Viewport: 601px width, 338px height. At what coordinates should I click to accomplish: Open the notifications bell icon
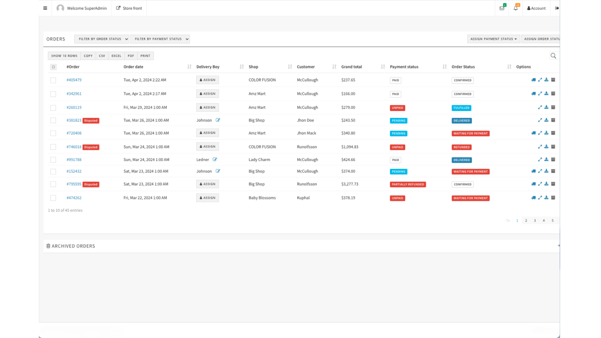516,8
